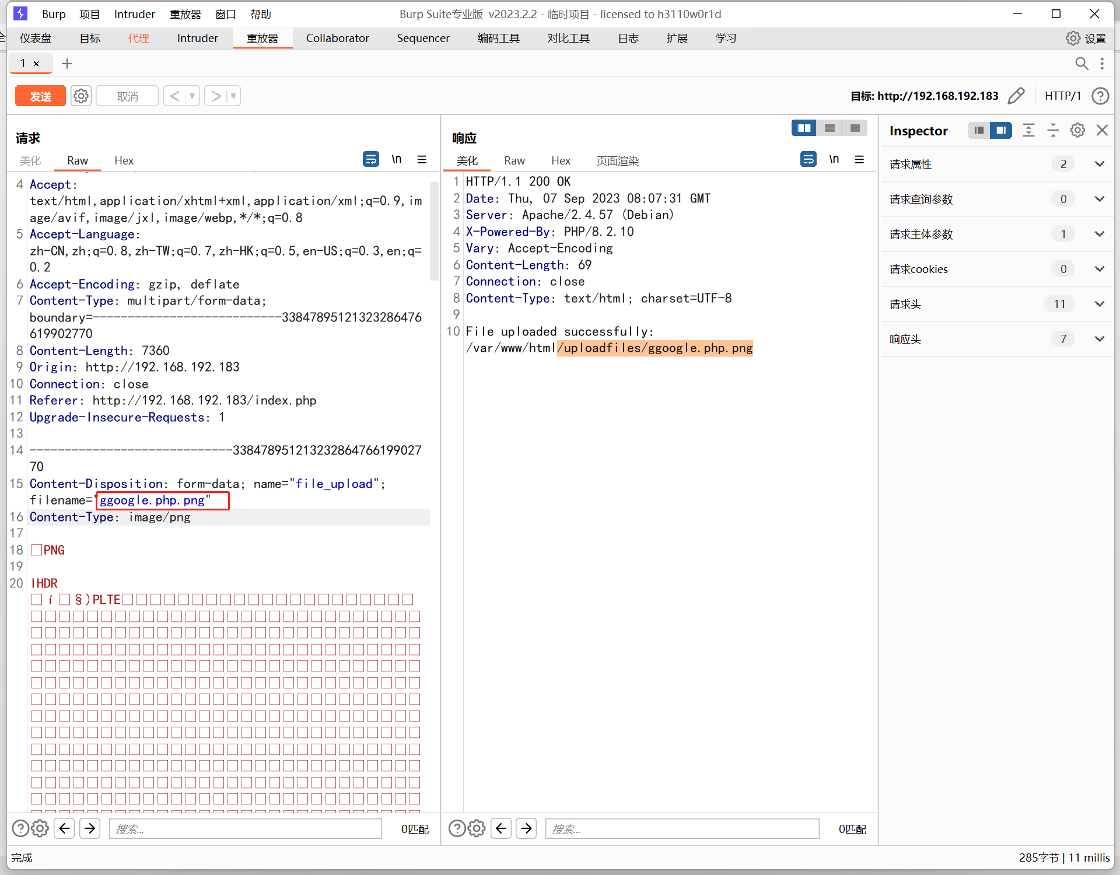Select top-bottom split layout view
The width and height of the screenshot is (1120, 875).
(x=829, y=128)
